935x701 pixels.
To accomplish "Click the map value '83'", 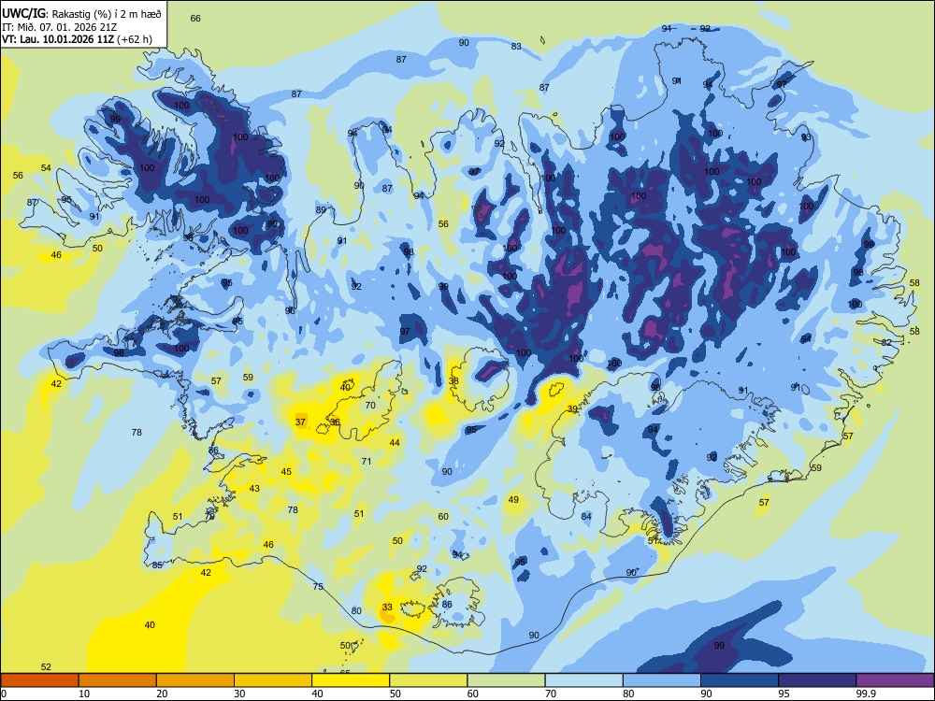I will coord(516,46).
